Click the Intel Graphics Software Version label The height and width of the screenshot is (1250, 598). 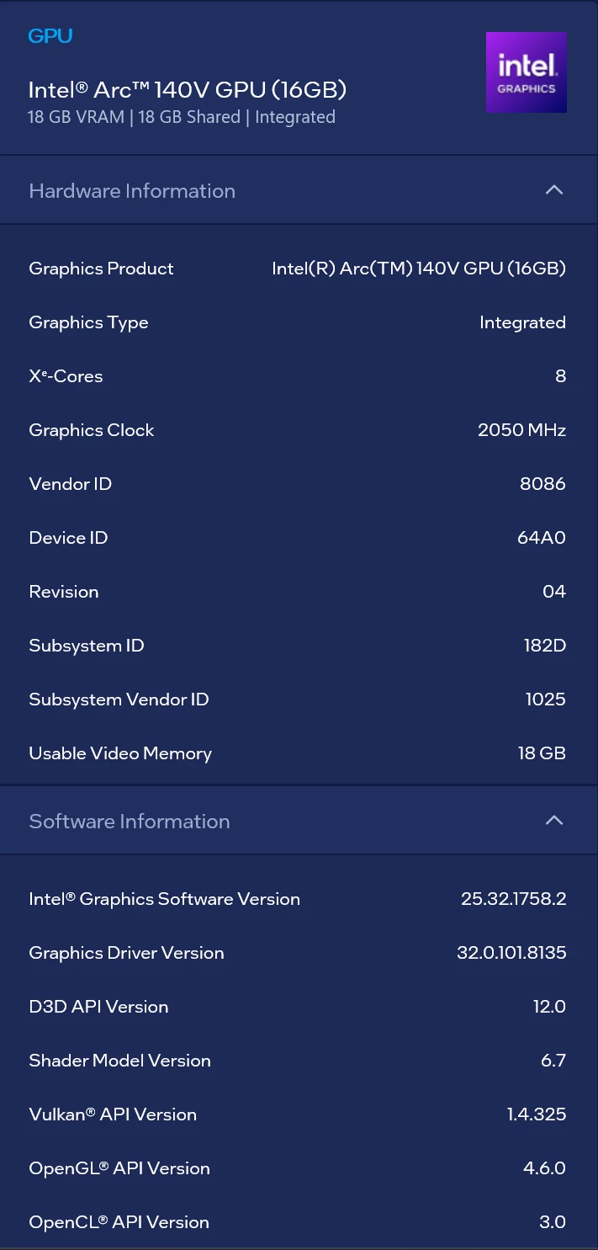click(164, 899)
